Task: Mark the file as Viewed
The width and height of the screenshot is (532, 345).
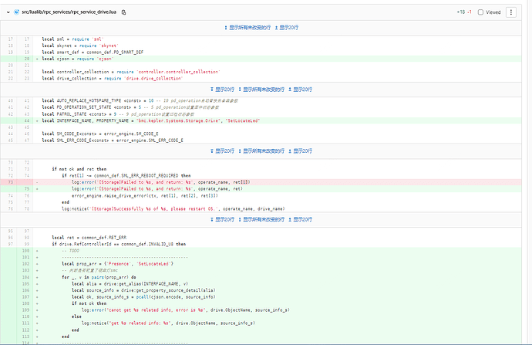Action: [x=482, y=12]
